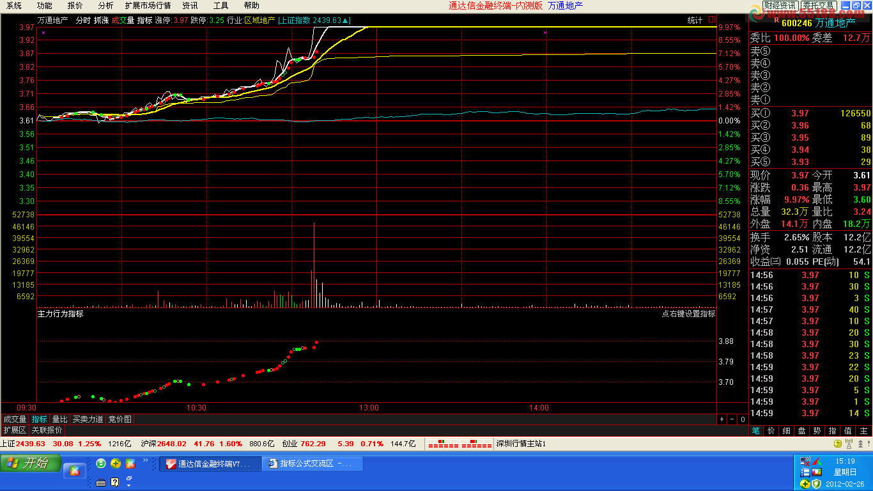873x491 pixels.
Task: Click the 创业 762.29 index in status bar
Action: click(304, 444)
